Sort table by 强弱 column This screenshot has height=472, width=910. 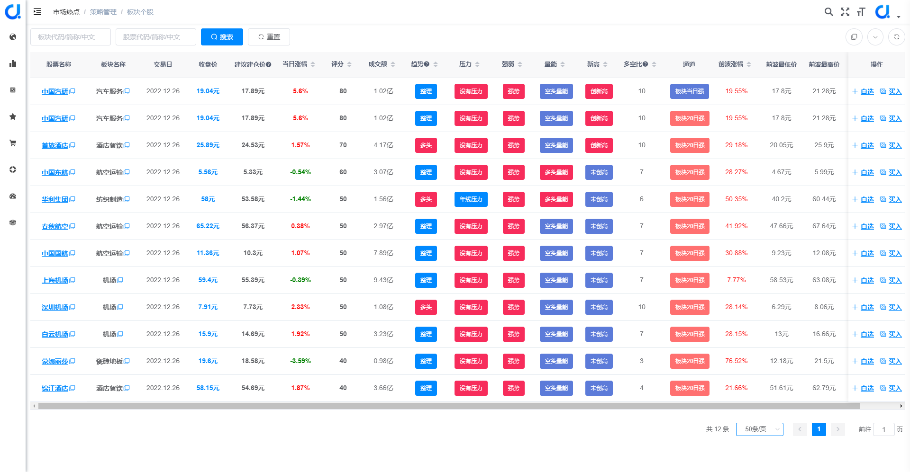[x=520, y=64]
